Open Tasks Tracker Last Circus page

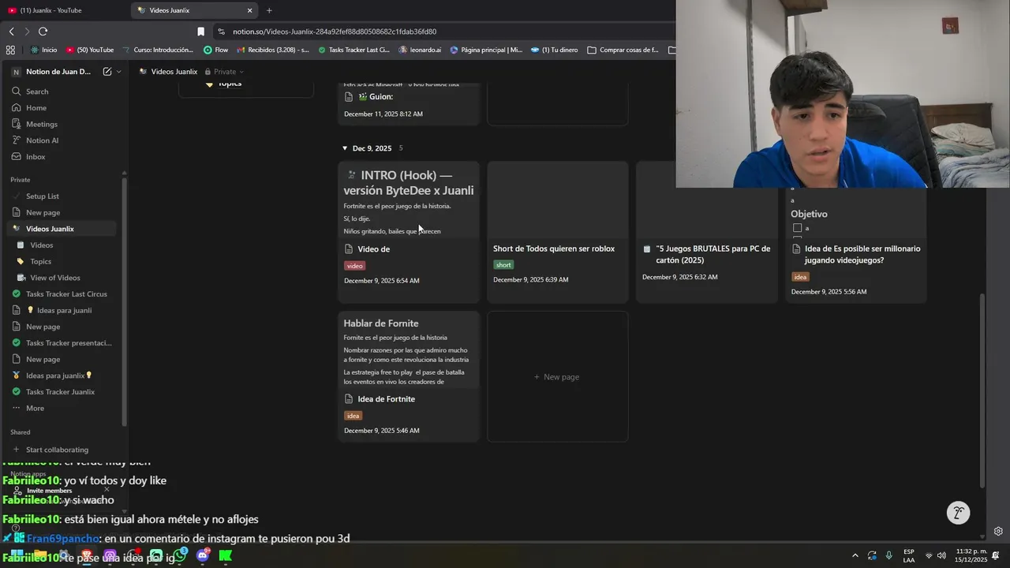[x=63, y=294]
